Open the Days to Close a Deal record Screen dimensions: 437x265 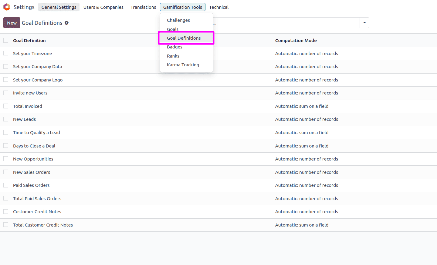point(34,146)
